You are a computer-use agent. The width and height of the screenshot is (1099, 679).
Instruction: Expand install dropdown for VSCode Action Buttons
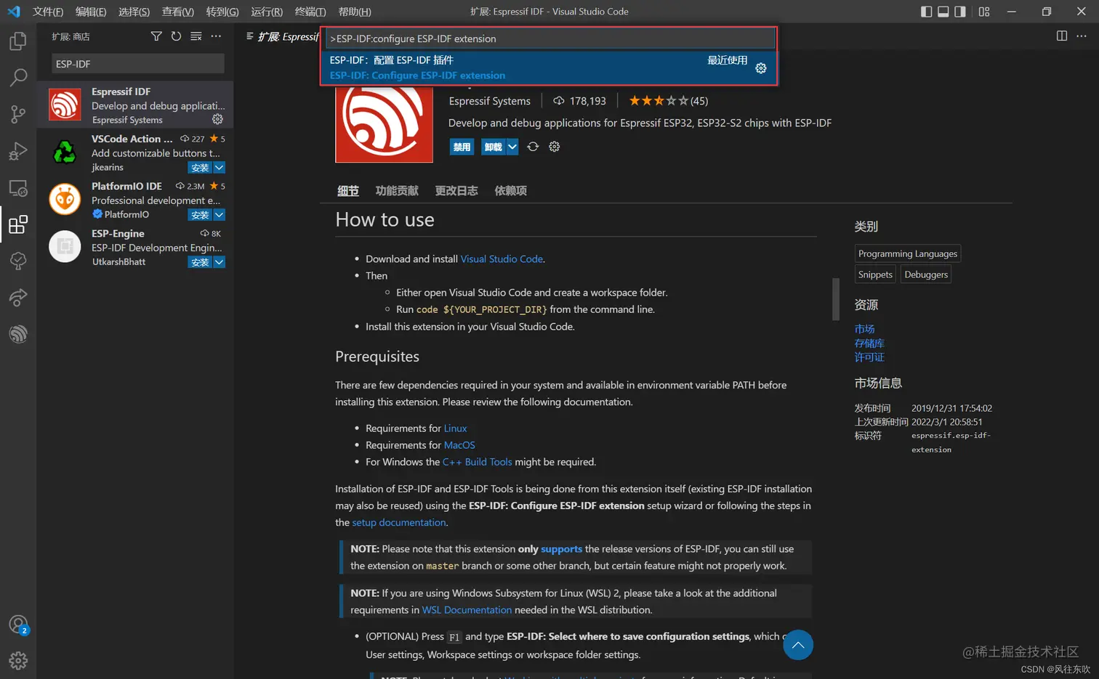(220, 168)
